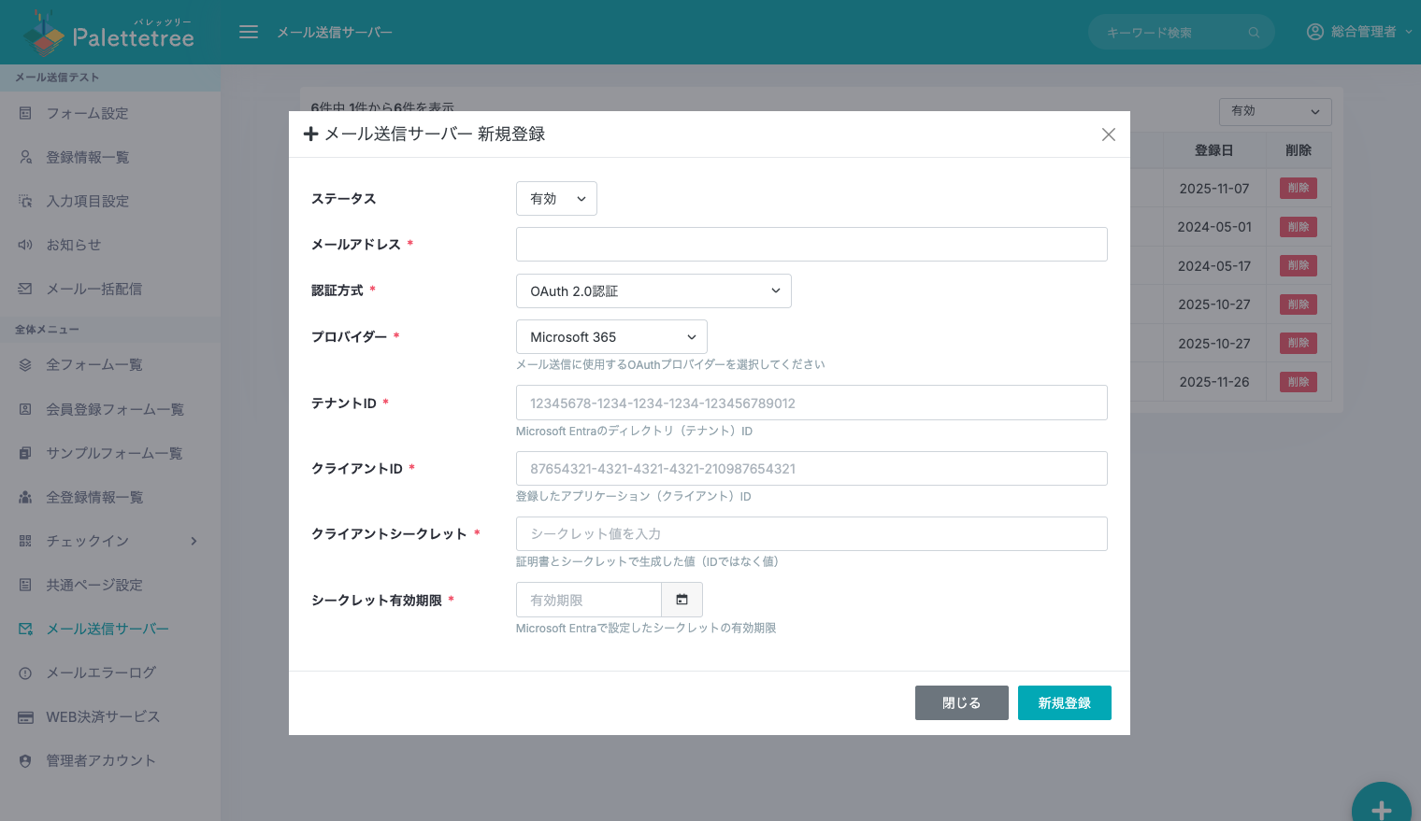The height and width of the screenshot is (821, 1421).
Task: Open the ステータス dropdown showing 有効
Action: coord(556,198)
